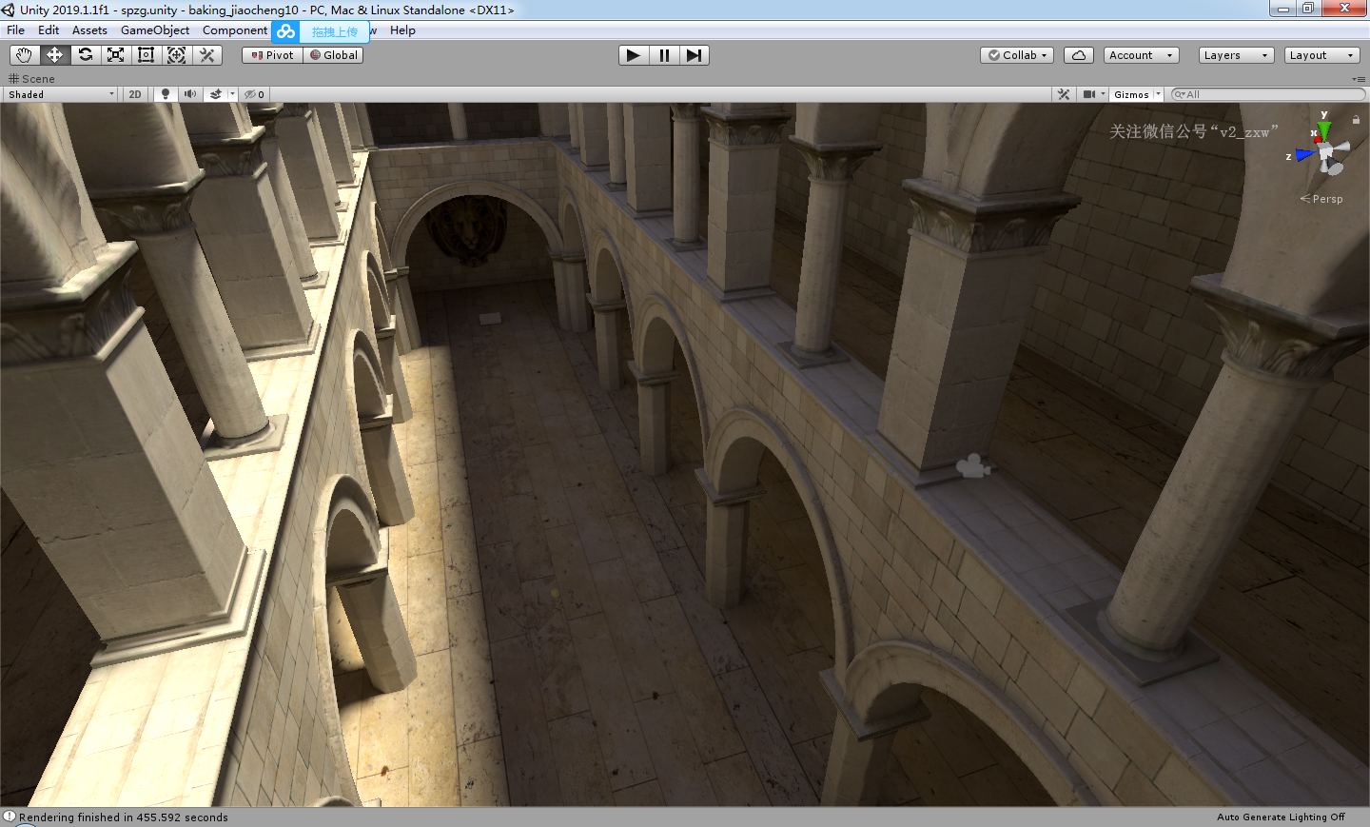Screen dimensions: 1370x827
Task: Open the Help menu
Action: click(402, 30)
